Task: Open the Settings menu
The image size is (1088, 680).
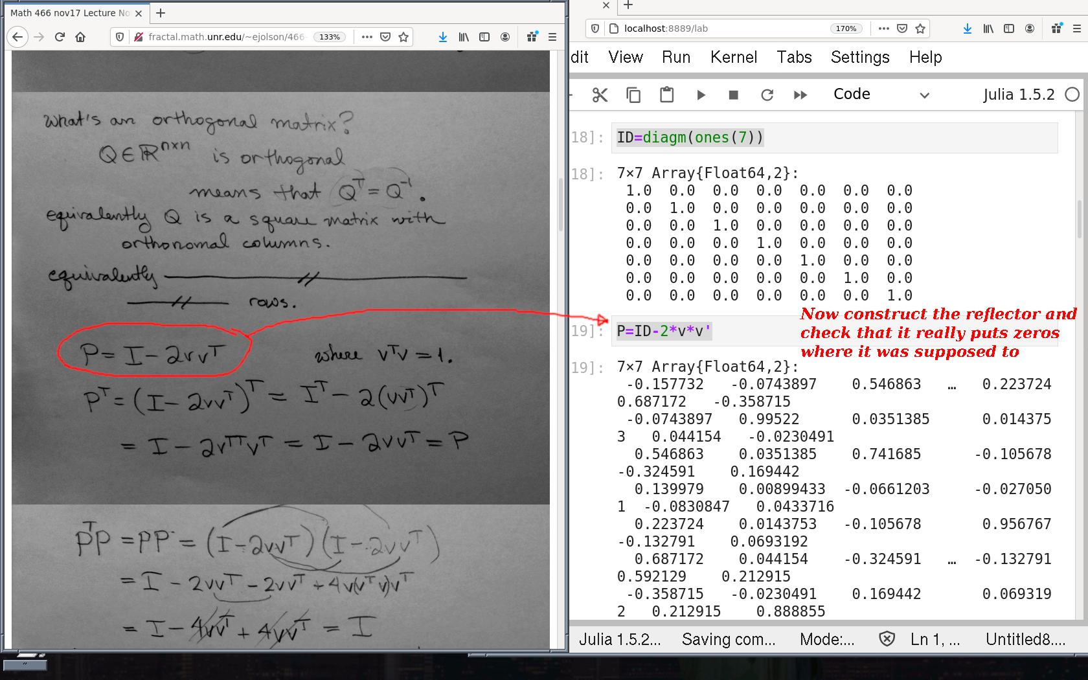Action: (859, 57)
